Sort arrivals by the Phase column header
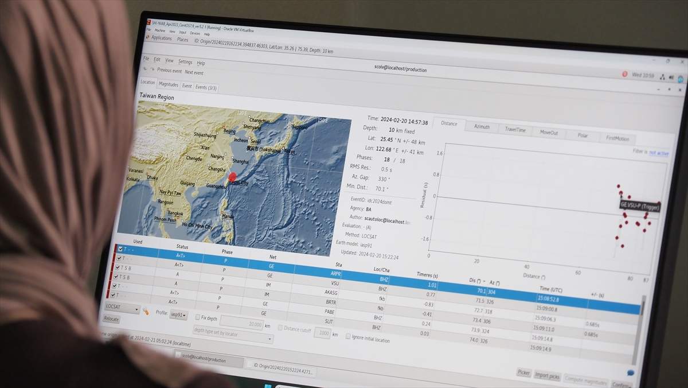Viewport: 688px width, 388px height. pos(227,251)
